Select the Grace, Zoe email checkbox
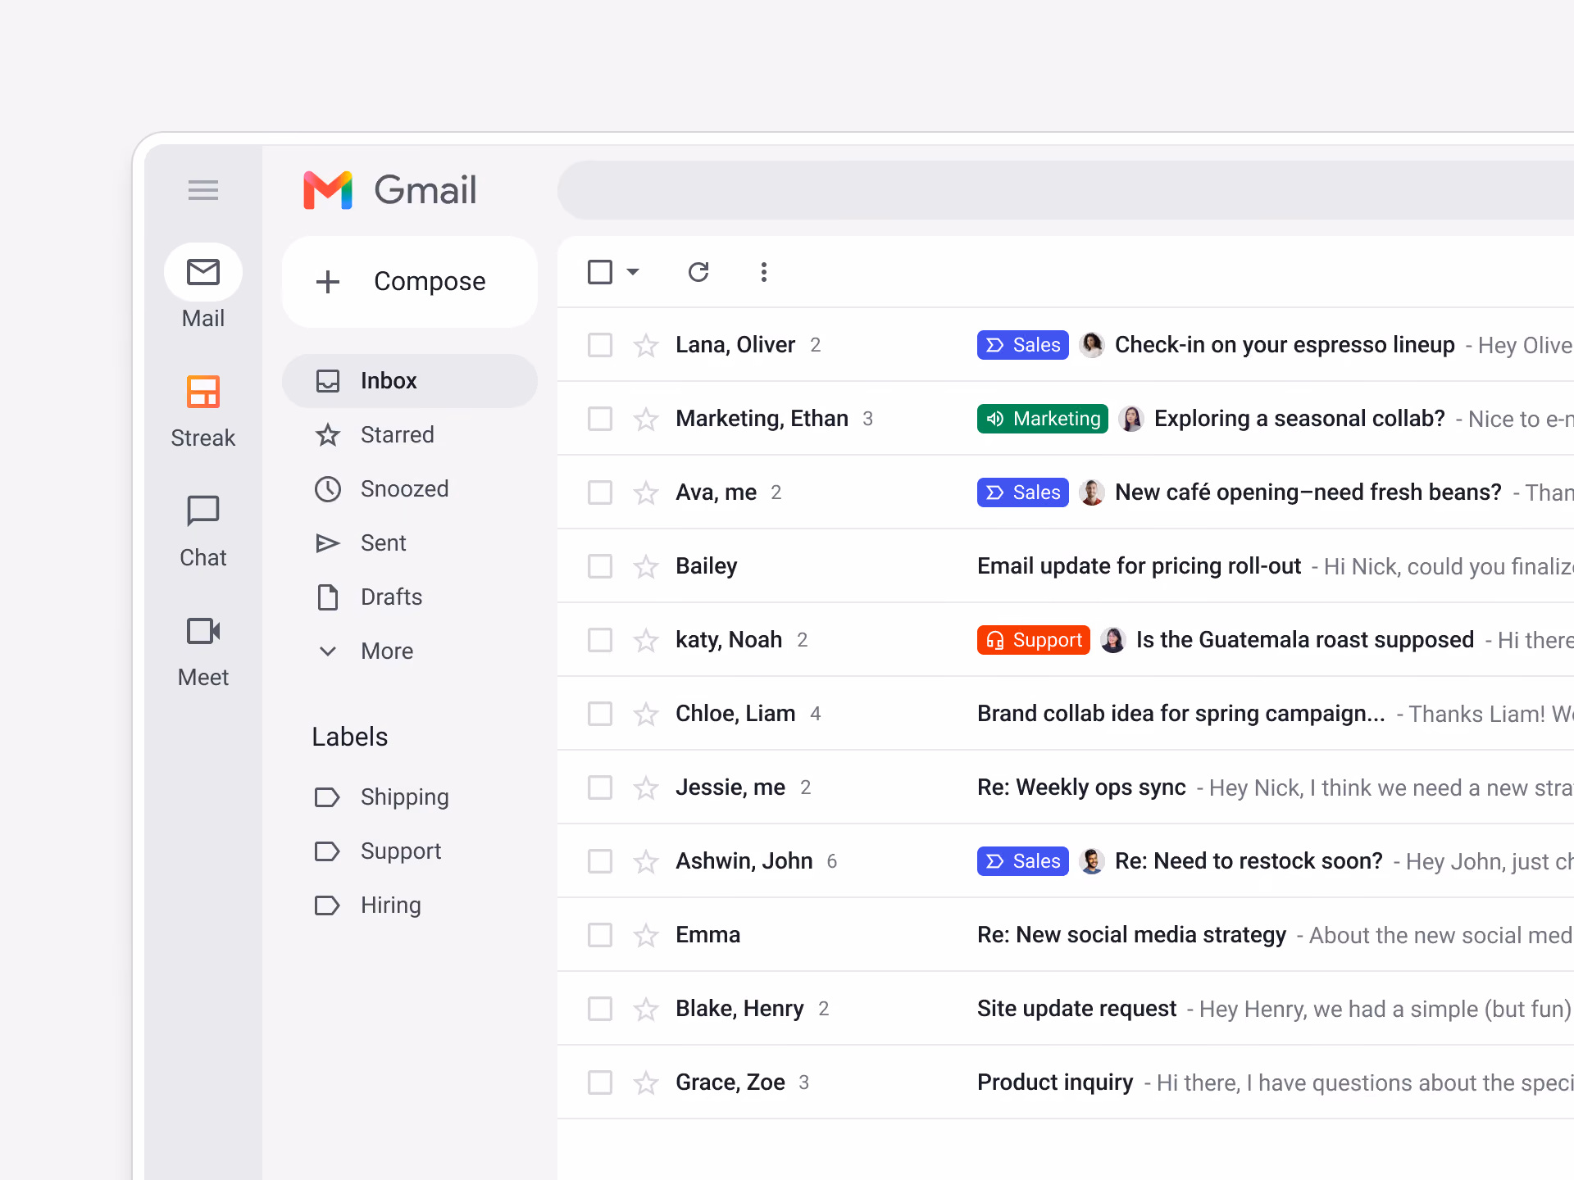This screenshot has width=1574, height=1180. point(600,1082)
